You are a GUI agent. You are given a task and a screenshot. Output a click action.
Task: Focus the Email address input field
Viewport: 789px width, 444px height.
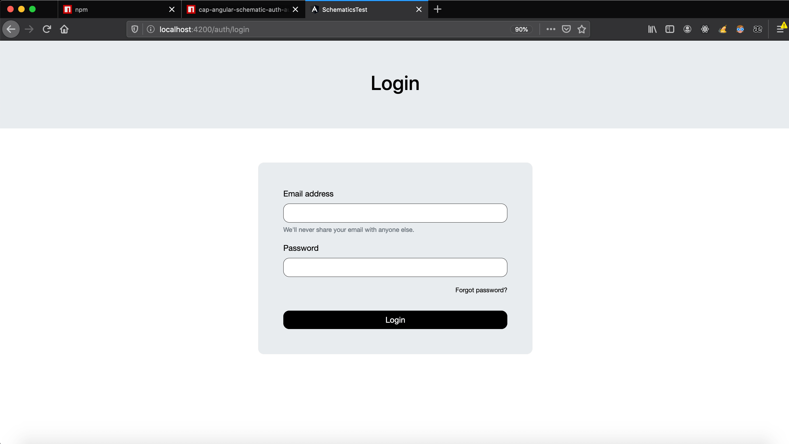pyautogui.click(x=395, y=213)
